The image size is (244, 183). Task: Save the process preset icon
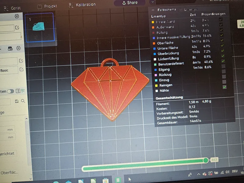pos(17,101)
